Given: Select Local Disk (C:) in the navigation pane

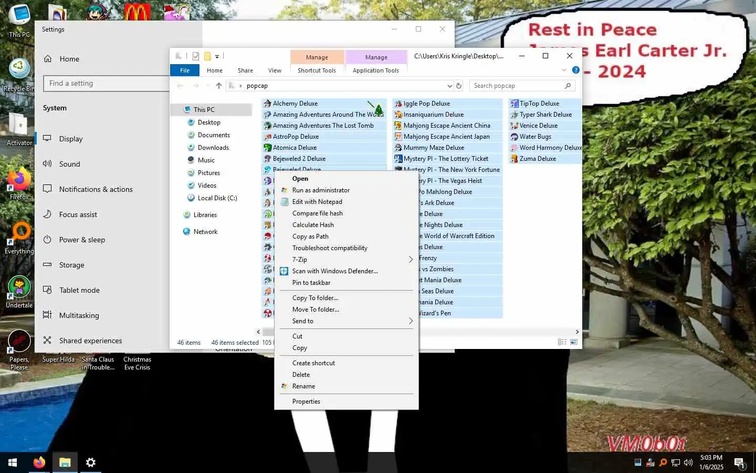Looking at the screenshot, I should tap(217, 198).
